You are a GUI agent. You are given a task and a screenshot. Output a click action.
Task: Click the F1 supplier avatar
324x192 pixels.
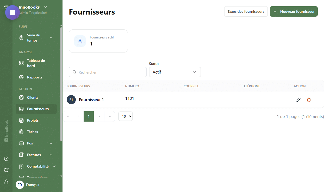coord(71,100)
